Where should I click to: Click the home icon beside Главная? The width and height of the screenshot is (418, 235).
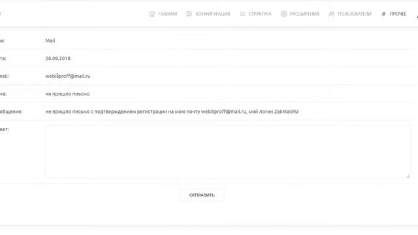(x=152, y=14)
